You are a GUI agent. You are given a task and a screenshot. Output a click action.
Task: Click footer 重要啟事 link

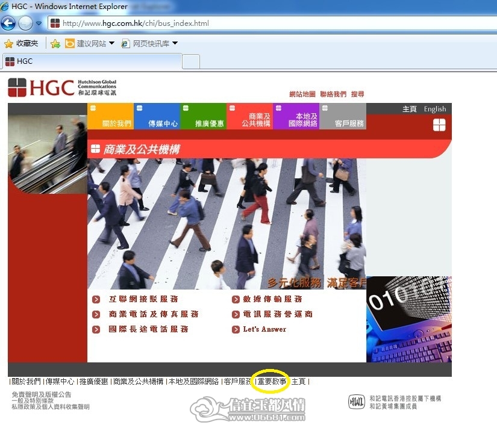tap(272, 382)
